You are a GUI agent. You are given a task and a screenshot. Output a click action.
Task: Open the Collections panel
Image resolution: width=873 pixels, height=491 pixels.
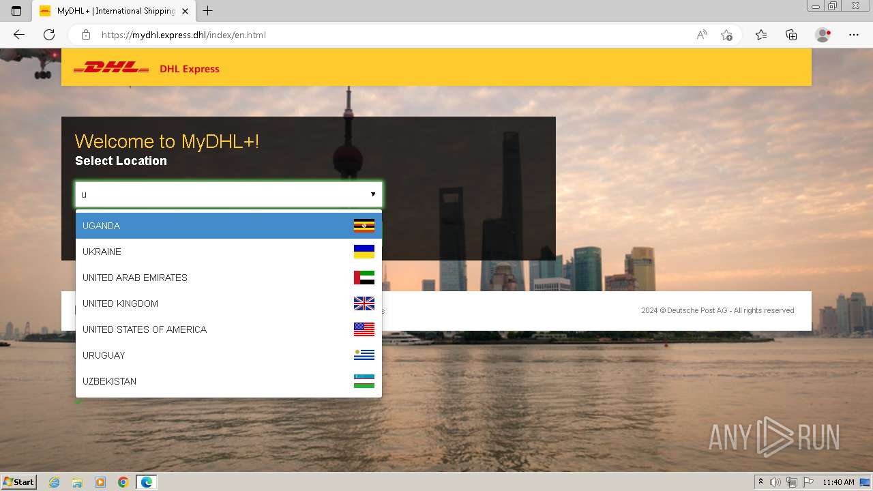click(791, 35)
